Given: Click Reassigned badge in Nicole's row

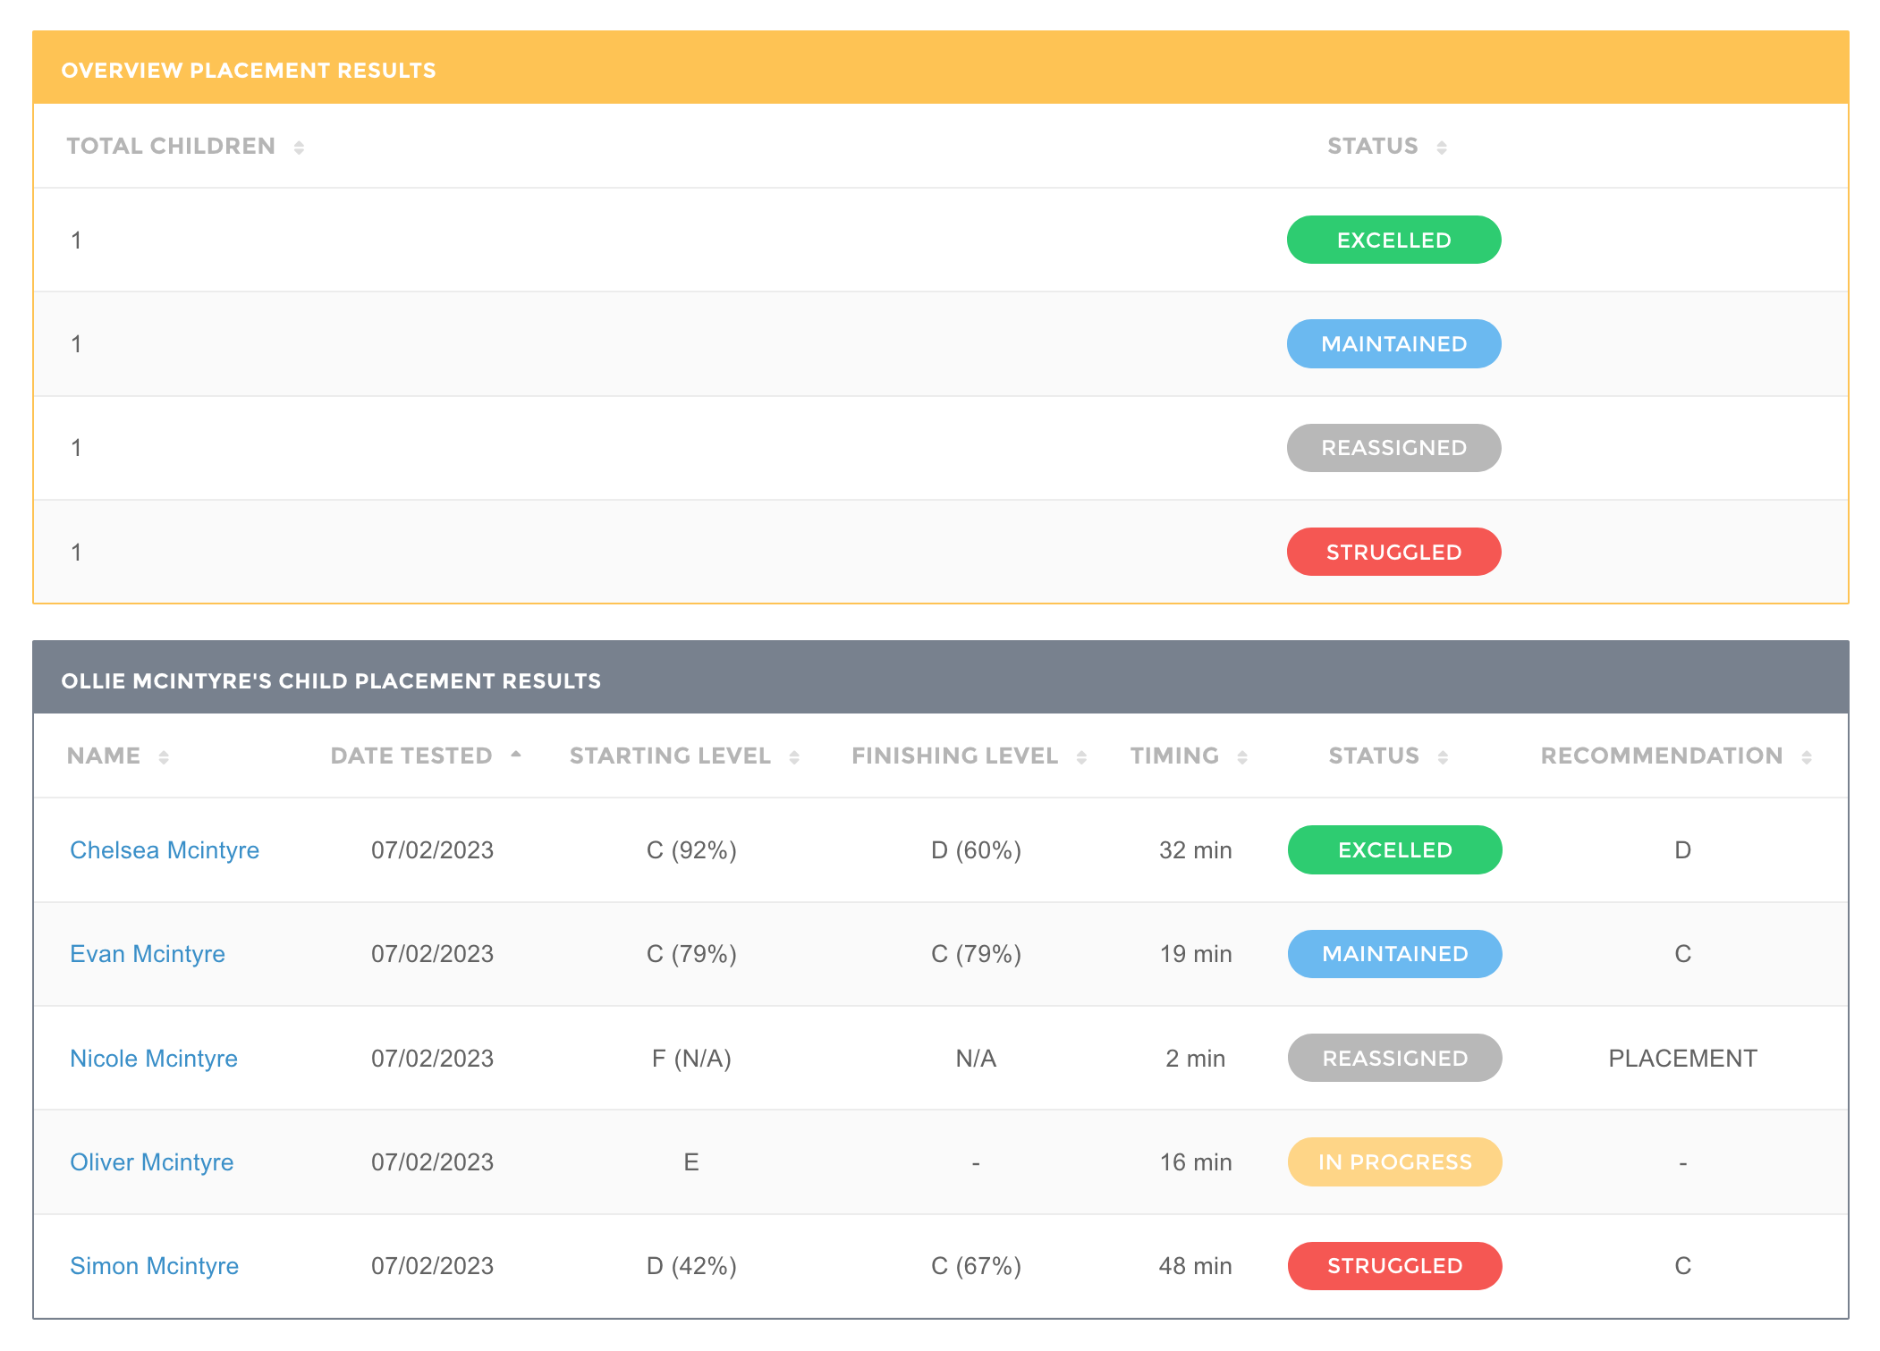Looking at the screenshot, I should pyautogui.click(x=1394, y=1059).
